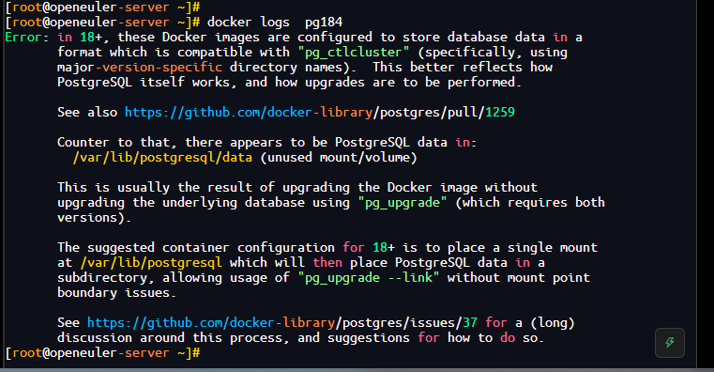The image size is (714, 372).
Task: Click the /var/lib/postgresql path after 'at'
Action: click(151, 263)
